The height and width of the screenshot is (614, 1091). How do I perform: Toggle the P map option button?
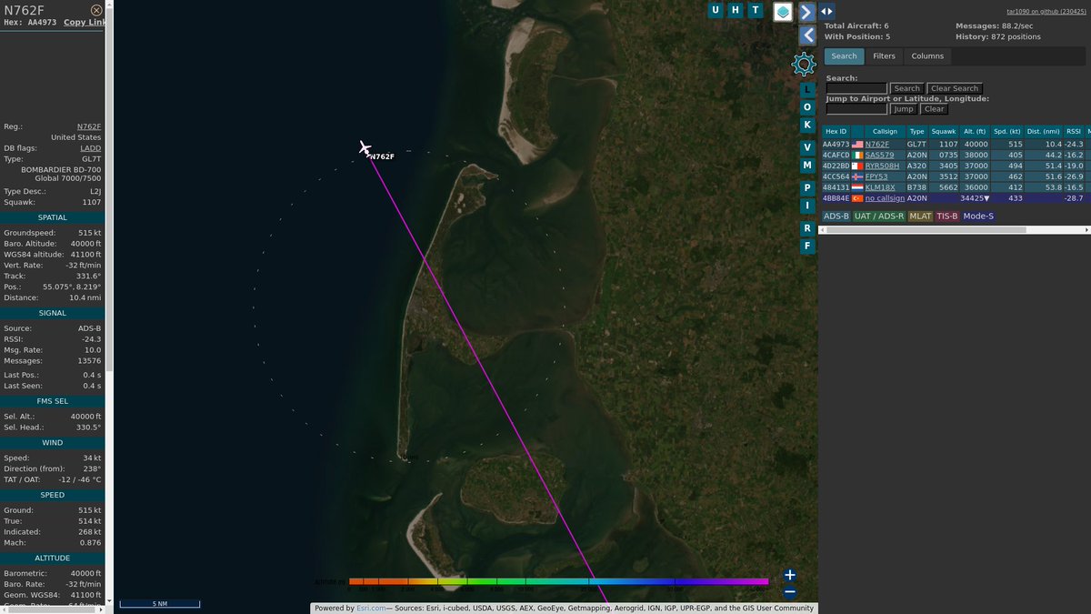click(806, 188)
